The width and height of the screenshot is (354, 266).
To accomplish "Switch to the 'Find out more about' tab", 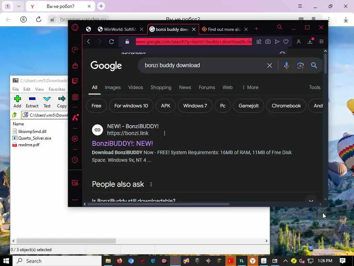I will (225, 29).
